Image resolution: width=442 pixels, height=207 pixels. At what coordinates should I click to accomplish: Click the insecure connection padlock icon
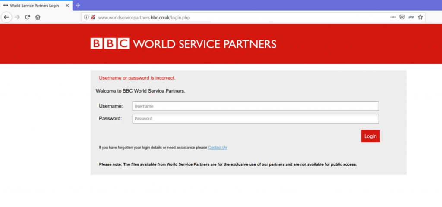tap(93, 17)
